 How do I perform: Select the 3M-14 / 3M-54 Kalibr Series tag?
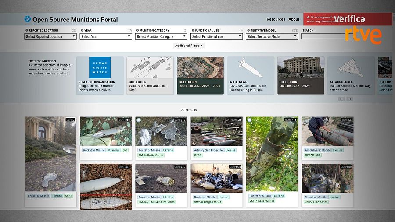coord(157,202)
